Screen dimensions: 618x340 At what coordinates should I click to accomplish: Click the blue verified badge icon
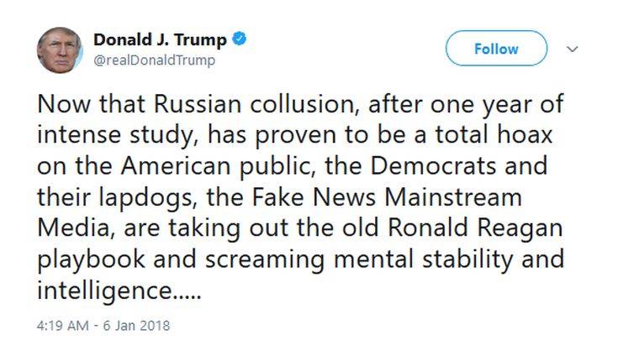click(240, 40)
